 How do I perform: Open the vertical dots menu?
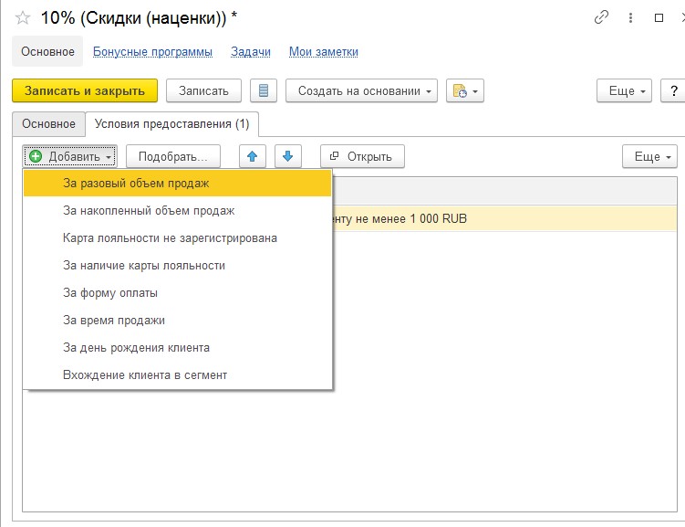630,17
